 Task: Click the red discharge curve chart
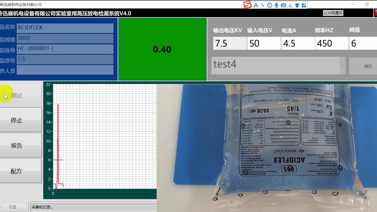[x=105, y=136]
